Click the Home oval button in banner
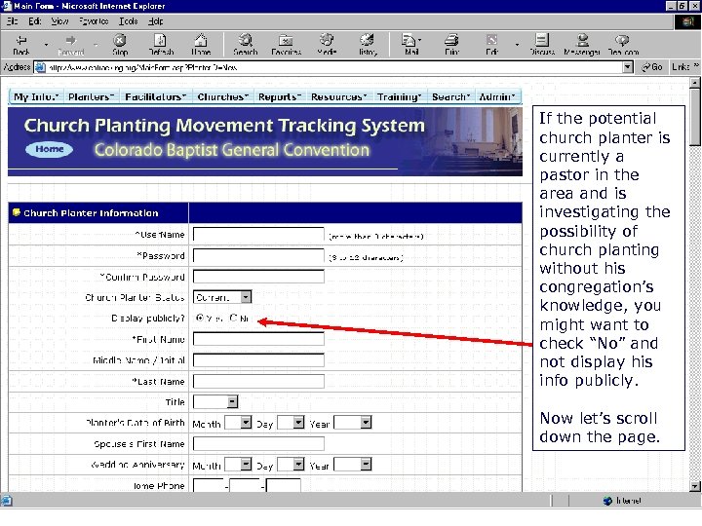 click(50, 149)
